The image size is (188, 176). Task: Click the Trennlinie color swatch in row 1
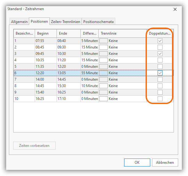point(104,41)
